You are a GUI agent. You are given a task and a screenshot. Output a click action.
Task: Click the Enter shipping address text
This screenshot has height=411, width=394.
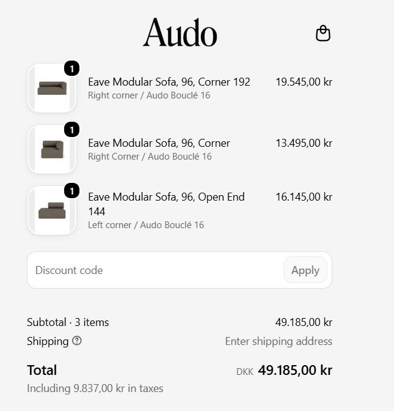279,341
